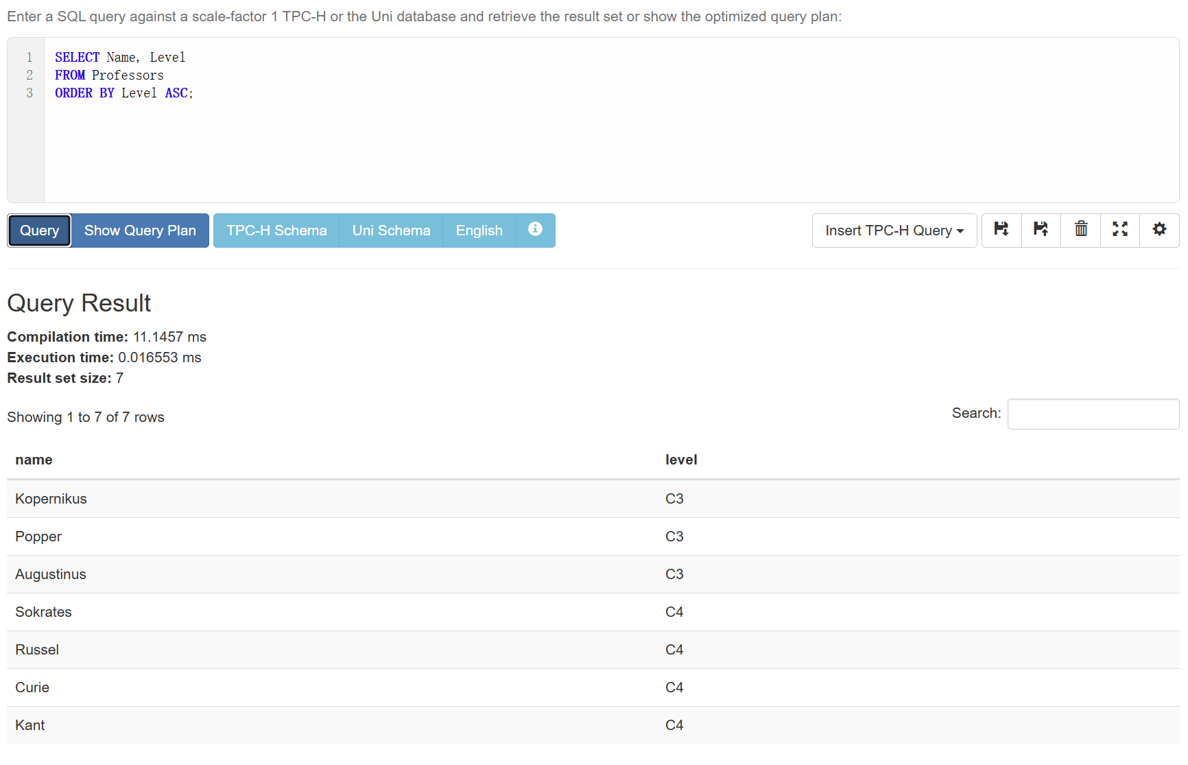Select the Sokrates result row
Image resolution: width=1188 pixels, height=765 pixels.
coord(44,612)
